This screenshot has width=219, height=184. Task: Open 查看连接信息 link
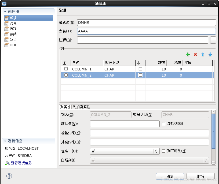point(21,163)
